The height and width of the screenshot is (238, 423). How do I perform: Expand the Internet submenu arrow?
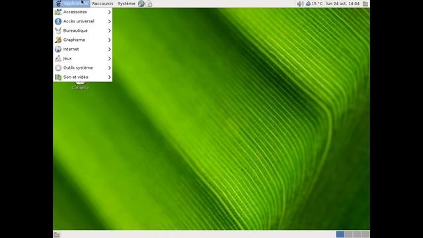pyautogui.click(x=109, y=49)
